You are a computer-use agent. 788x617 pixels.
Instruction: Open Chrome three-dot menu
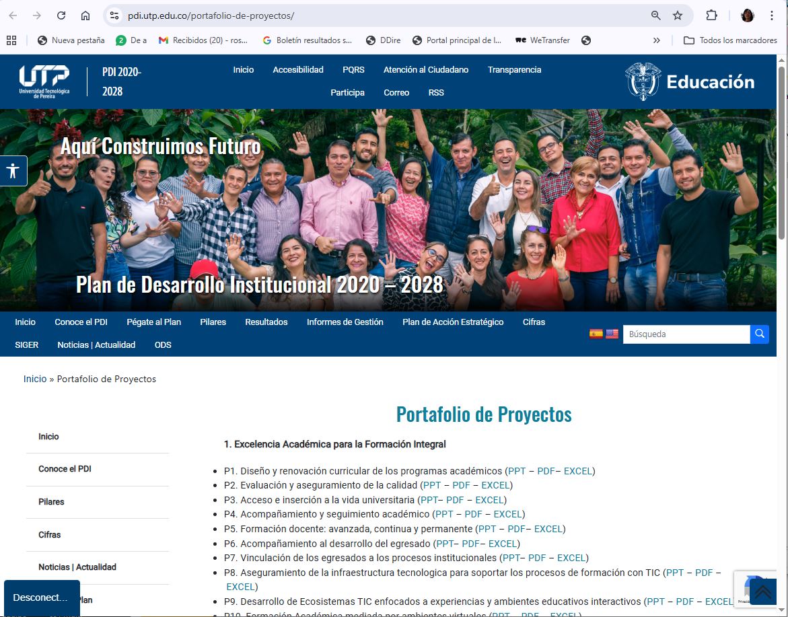click(x=772, y=15)
